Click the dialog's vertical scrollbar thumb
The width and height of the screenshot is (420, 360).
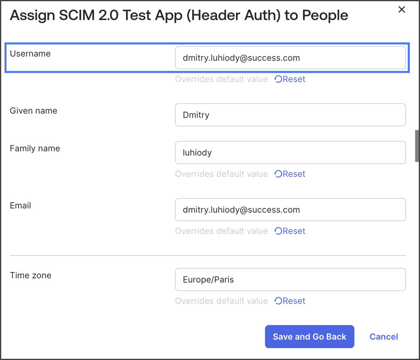tap(417, 146)
